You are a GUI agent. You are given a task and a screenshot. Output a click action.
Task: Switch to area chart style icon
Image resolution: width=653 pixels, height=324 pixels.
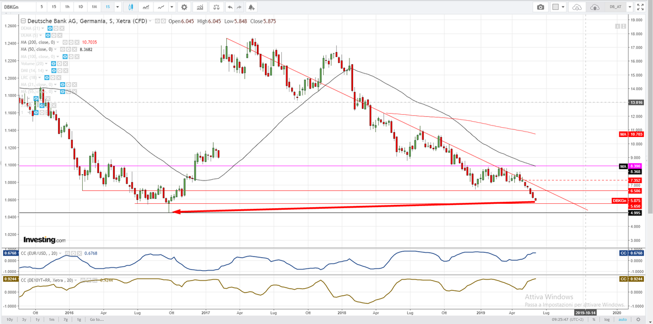point(146,7)
